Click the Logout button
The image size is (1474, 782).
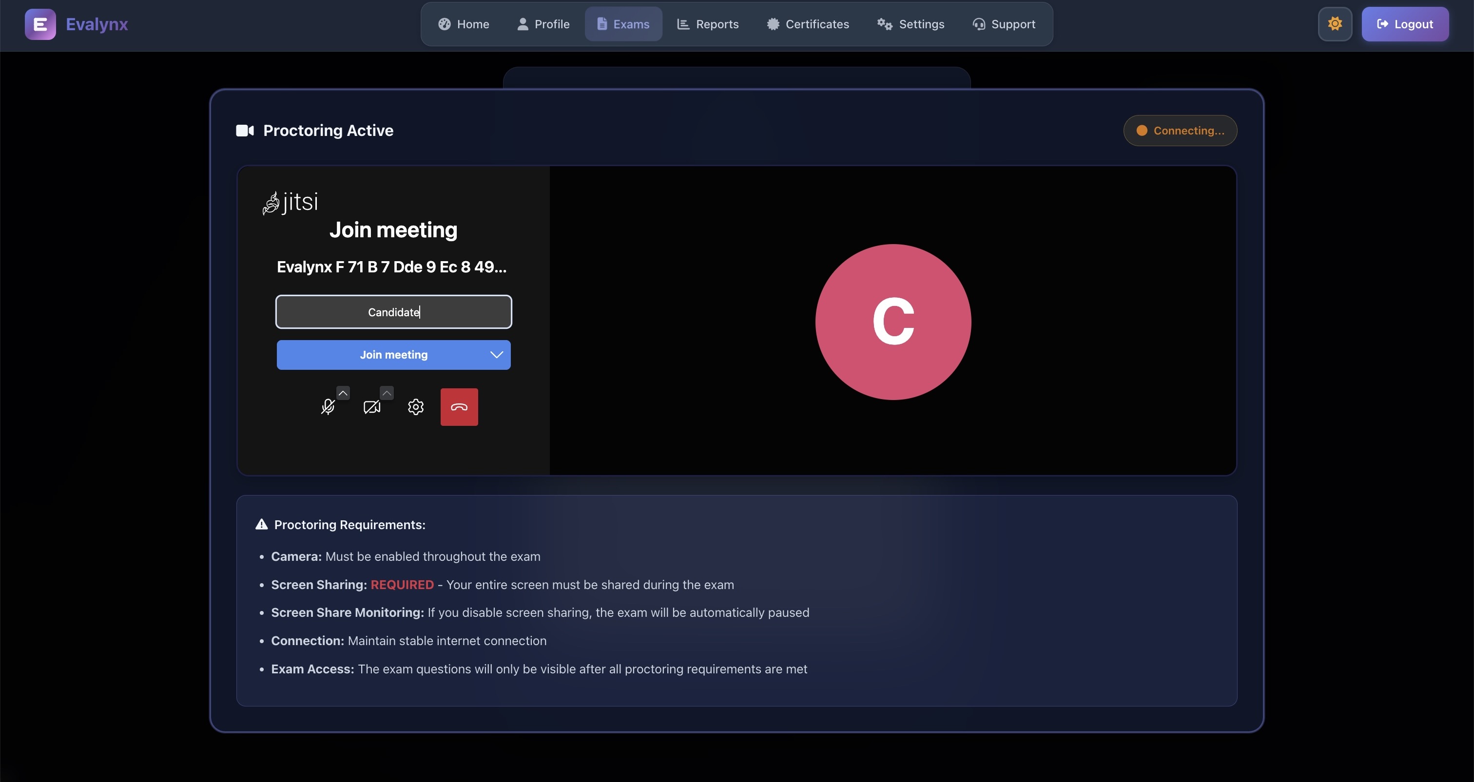[1405, 24]
